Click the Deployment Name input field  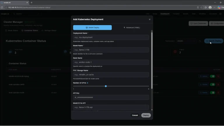point(111,37)
